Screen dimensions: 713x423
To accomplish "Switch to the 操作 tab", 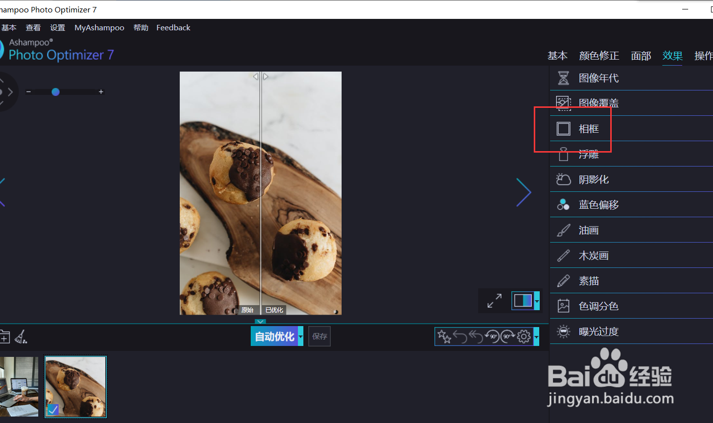I will click(704, 56).
